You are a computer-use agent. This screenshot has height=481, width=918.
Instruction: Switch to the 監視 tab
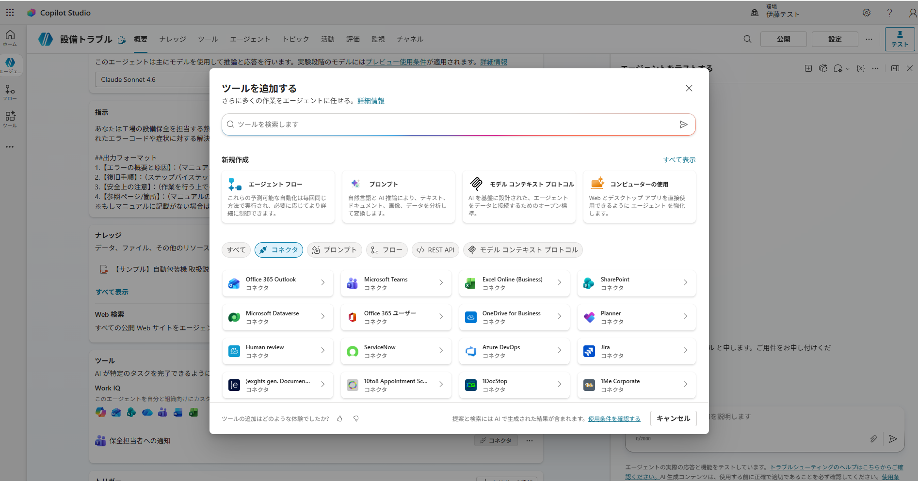click(x=378, y=39)
